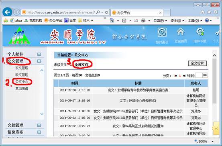Viewport: 222px width, 146px height.
Task: Expand the 技术 bookmark folder
Action: tap(86, 20)
